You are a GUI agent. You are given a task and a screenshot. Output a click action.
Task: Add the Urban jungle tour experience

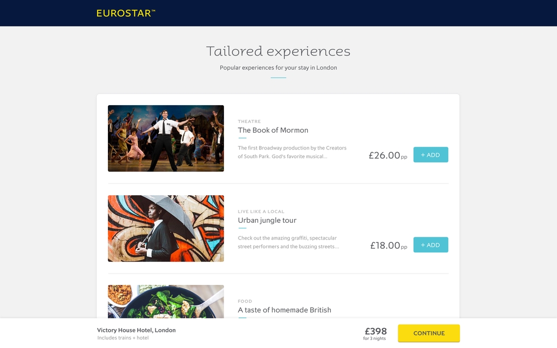[x=431, y=245]
